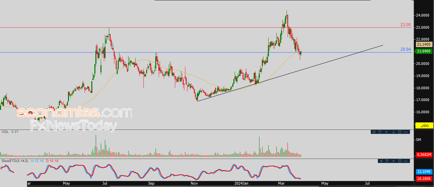Image resolution: width=434 pixels, height=187 pixels.
Task: Maximize the VOL indicator panel
Action: click(x=380, y=132)
